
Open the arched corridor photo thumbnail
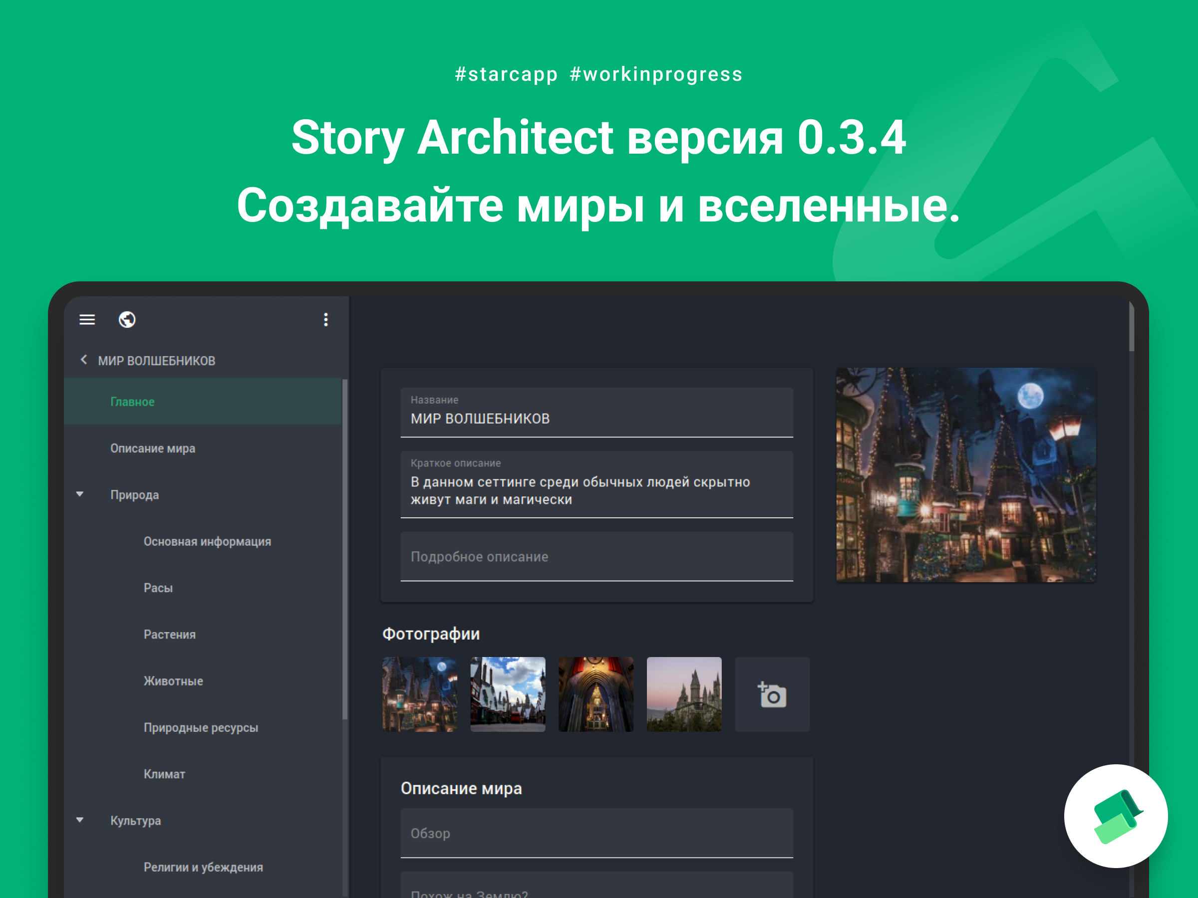tap(596, 694)
